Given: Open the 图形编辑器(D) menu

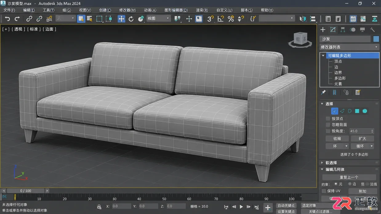Looking at the screenshot, I should [x=176, y=10].
